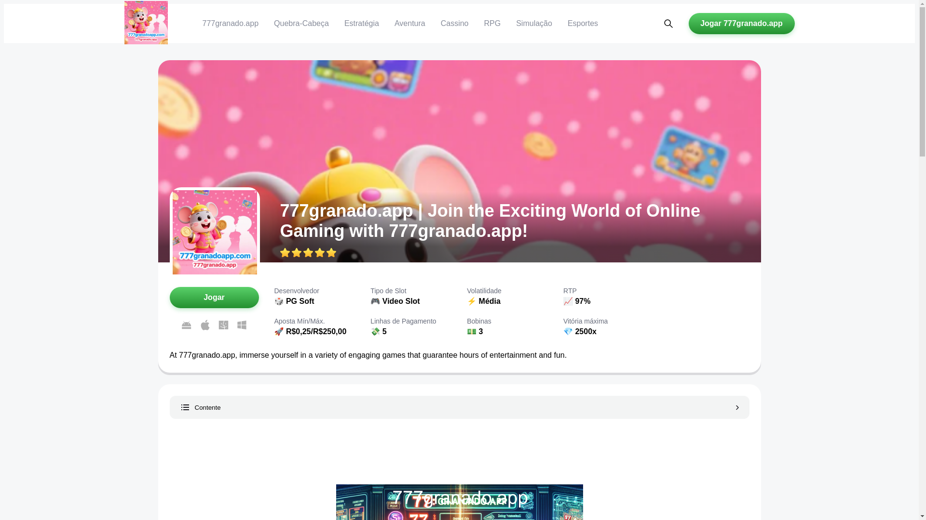926x520 pixels.
Task: Expand the Contente table of contents
Action: coord(459,407)
